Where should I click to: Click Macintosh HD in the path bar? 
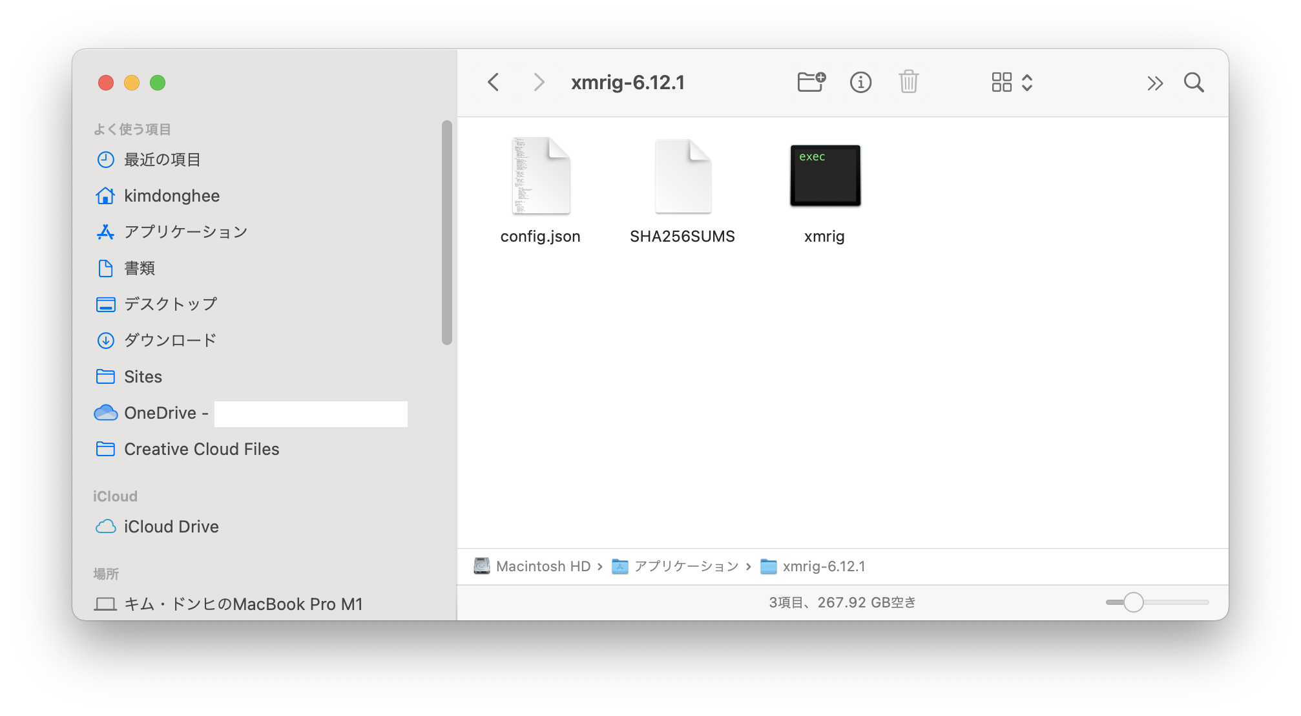(543, 567)
